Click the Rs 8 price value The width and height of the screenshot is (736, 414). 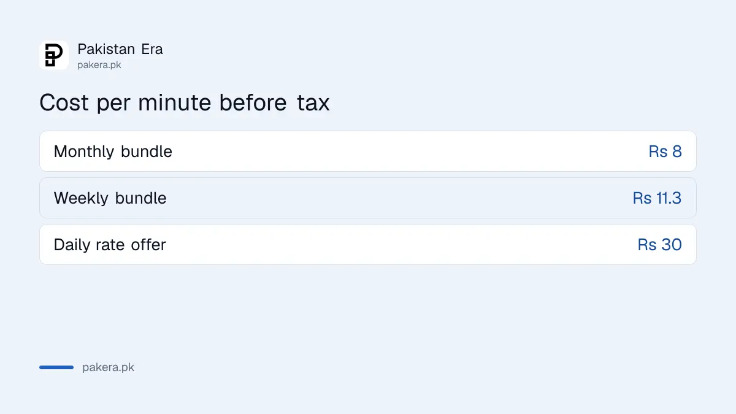[665, 151]
